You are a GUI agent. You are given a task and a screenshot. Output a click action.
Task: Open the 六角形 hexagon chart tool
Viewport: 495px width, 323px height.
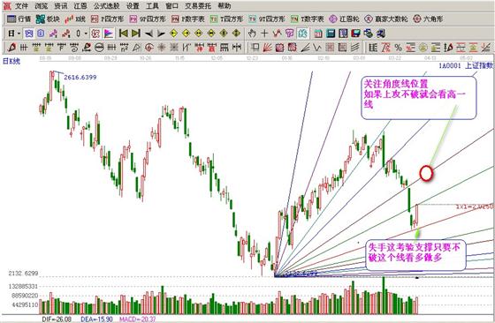(x=428, y=19)
